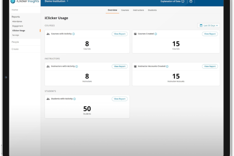Click info icon beside Instructors with Activity
The image size is (234, 156).
coord(76,66)
